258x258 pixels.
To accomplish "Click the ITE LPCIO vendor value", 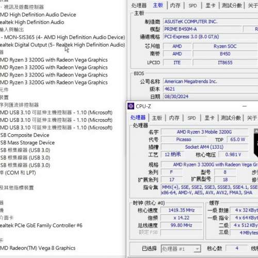I will 177,62.
